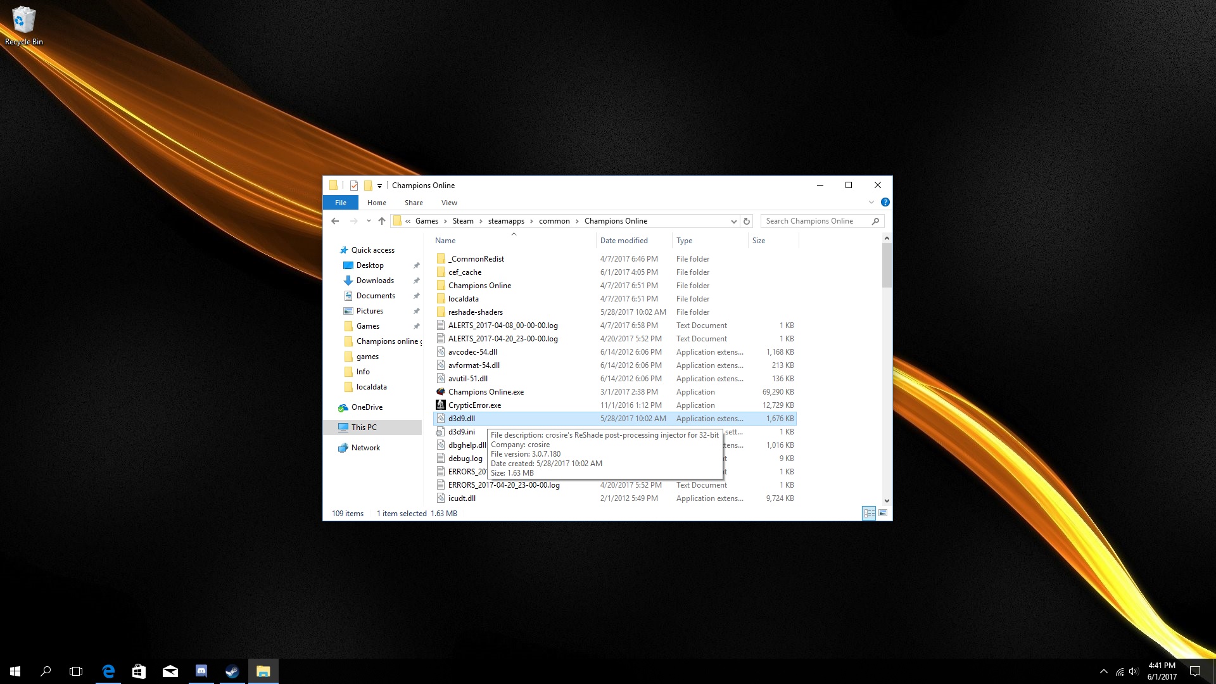This screenshot has height=684, width=1216.
Task: Open address bar history dropdown
Action: point(733,221)
